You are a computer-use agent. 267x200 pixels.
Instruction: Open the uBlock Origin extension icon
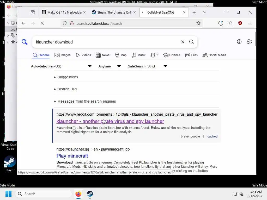[240, 23]
